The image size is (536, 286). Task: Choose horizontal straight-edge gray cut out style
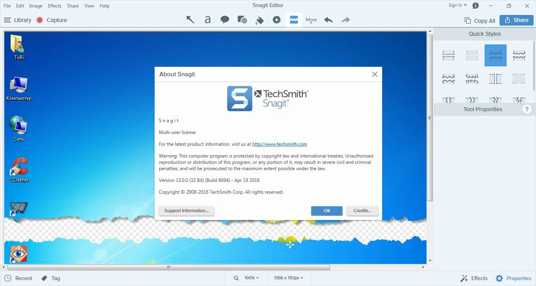click(x=472, y=55)
